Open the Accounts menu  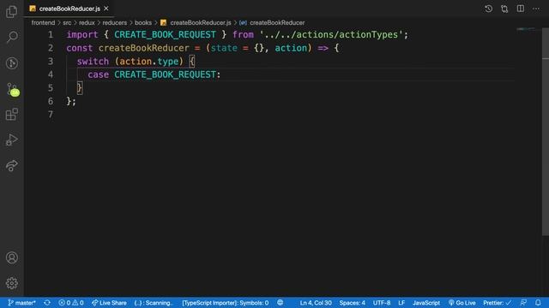point(12,258)
